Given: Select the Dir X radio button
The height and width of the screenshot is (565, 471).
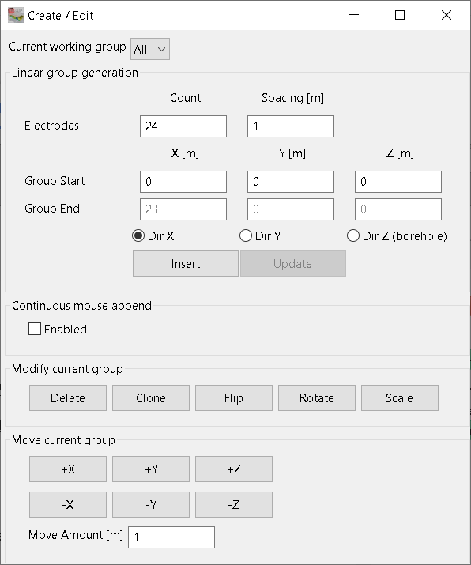Looking at the screenshot, I should click(x=138, y=236).
